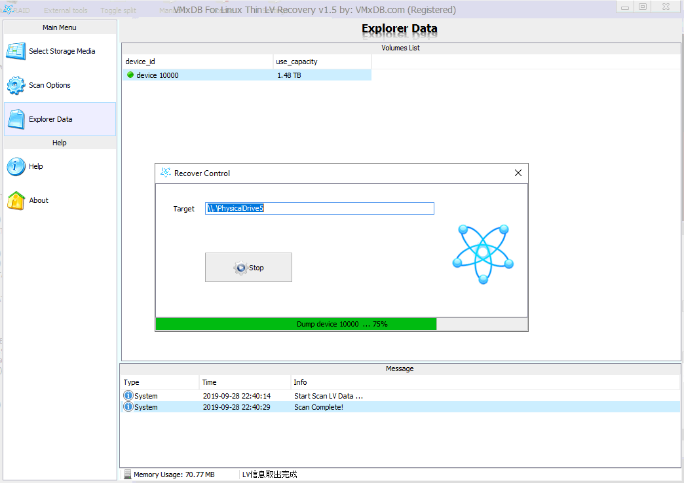Click the Scan Options gear icon
Image resolution: width=684 pixels, height=483 pixels.
(x=16, y=85)
